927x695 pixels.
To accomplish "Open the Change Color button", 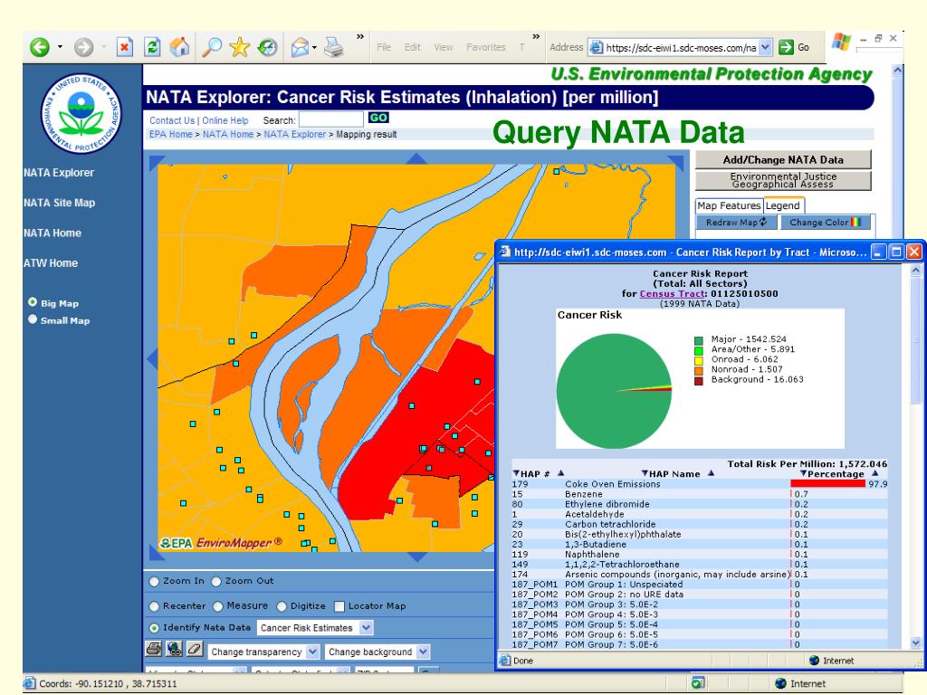I will point(826,223).
